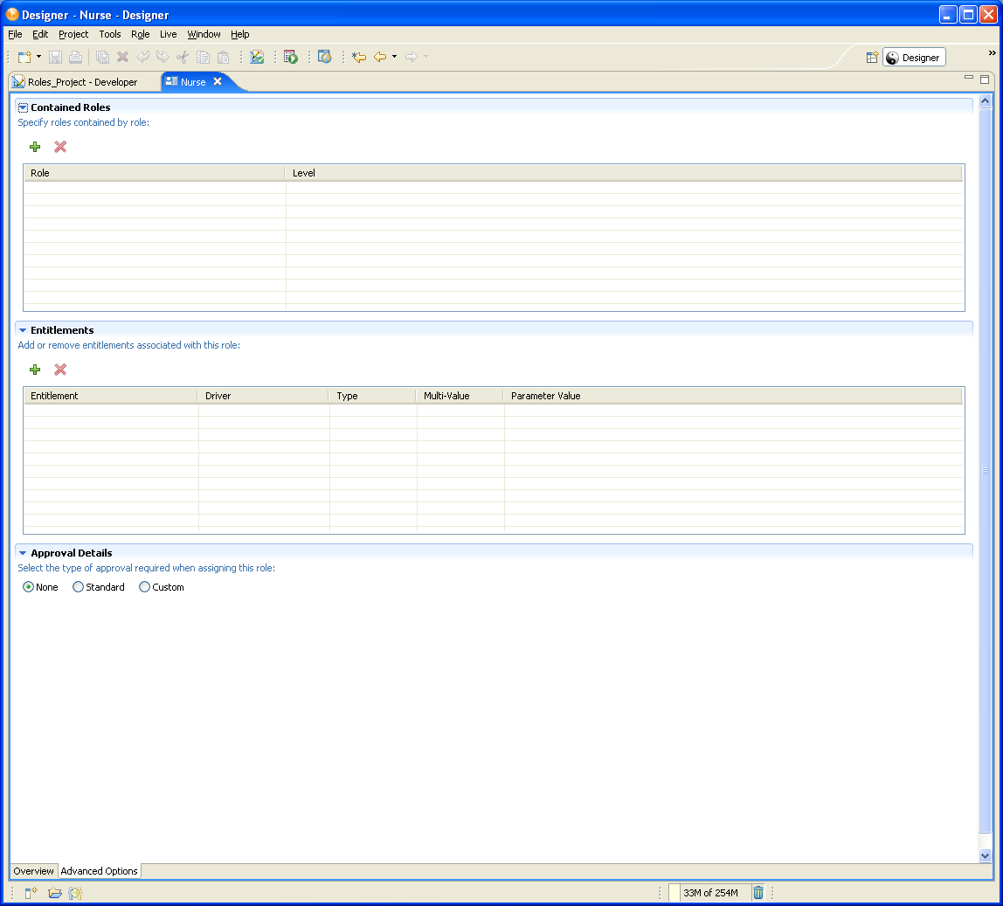Collapse the Approval Details section
This screenshot has width=1003, height=906.
23,553
